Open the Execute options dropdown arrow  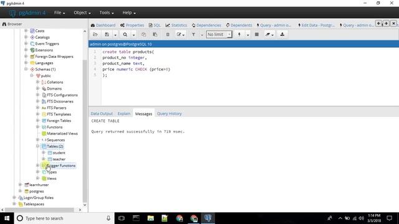(x=248, y=35)
